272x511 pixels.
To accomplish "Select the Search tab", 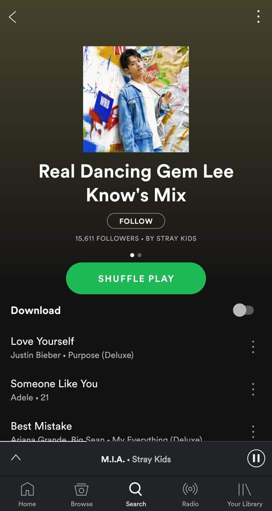I will tap(136, 495).
